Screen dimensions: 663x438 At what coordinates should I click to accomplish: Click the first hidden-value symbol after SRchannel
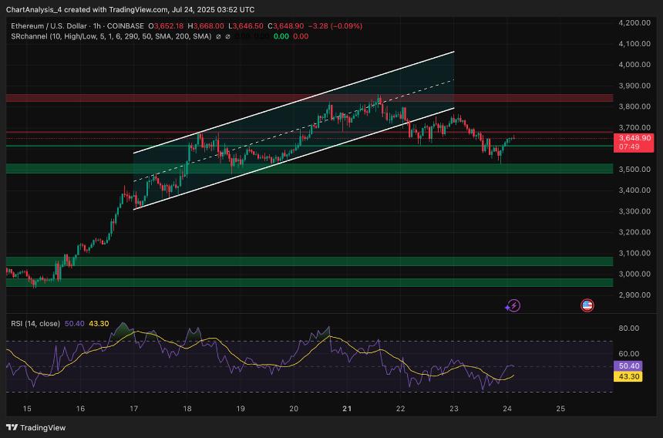coord(219,36)
